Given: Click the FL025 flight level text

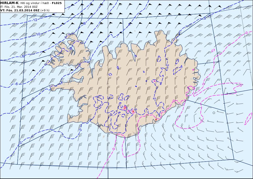Looking at the screenshot, I should (x=57, y=3).
